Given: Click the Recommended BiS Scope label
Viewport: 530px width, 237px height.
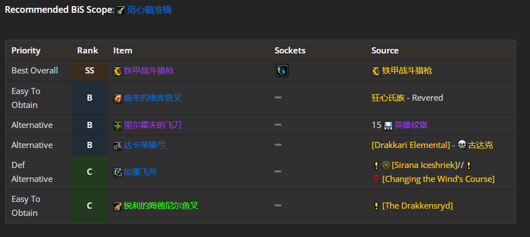Looking at the screenshot, I should 60,10.
